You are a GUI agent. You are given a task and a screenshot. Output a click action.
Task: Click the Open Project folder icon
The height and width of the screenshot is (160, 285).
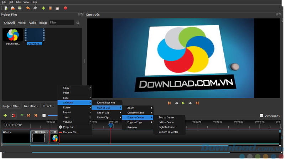13,8
